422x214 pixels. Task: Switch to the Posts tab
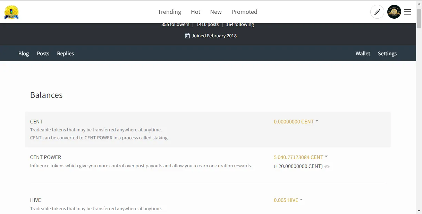(x=43, y=53)
